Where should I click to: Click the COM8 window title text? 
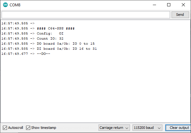(15, 5)
